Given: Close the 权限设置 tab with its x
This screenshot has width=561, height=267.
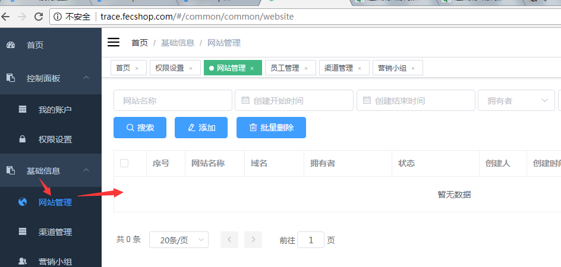Looking at the screenshot, I should point(191,68).
